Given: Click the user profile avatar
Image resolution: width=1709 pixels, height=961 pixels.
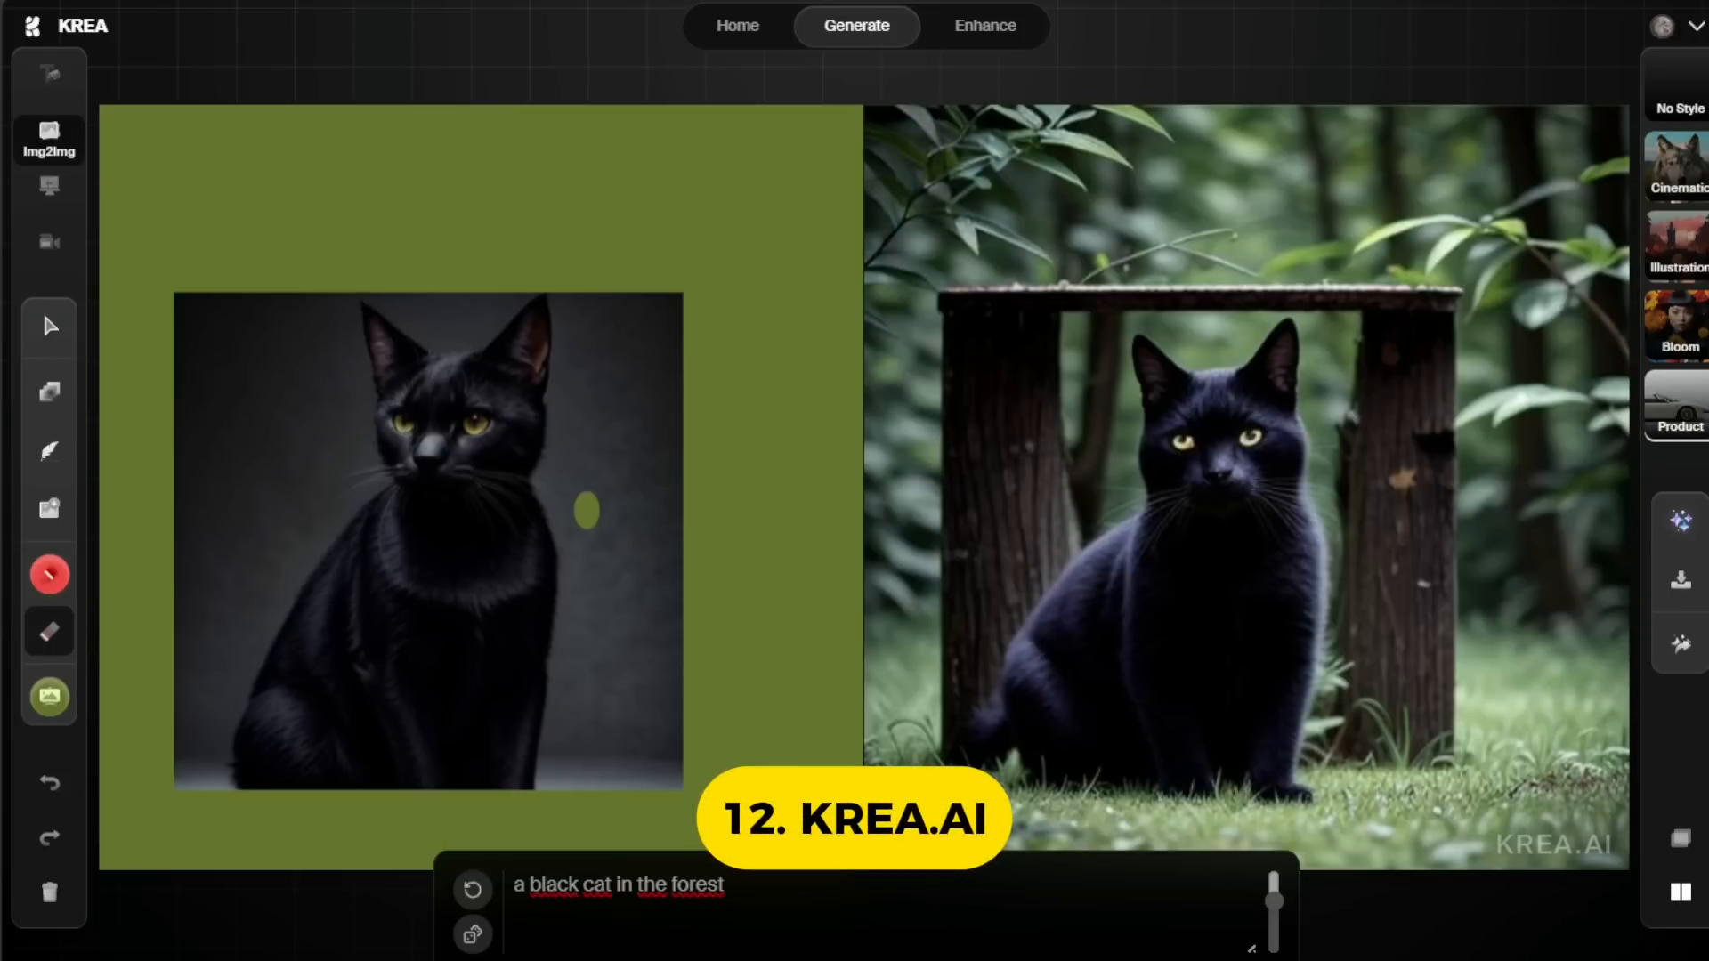Looking at the screenshot, I should (x=1662, y=27).
